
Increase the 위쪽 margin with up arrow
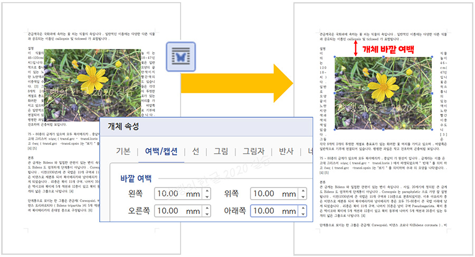point(303,191)
